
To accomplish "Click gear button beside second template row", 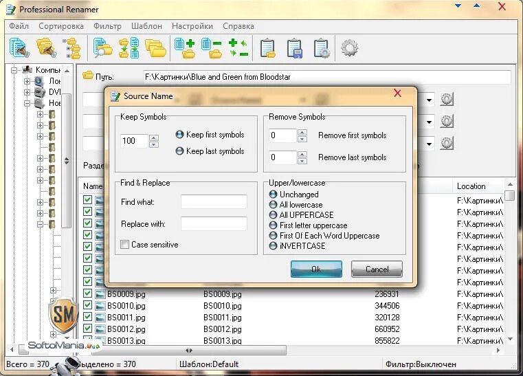I will [x=447, y=121].
